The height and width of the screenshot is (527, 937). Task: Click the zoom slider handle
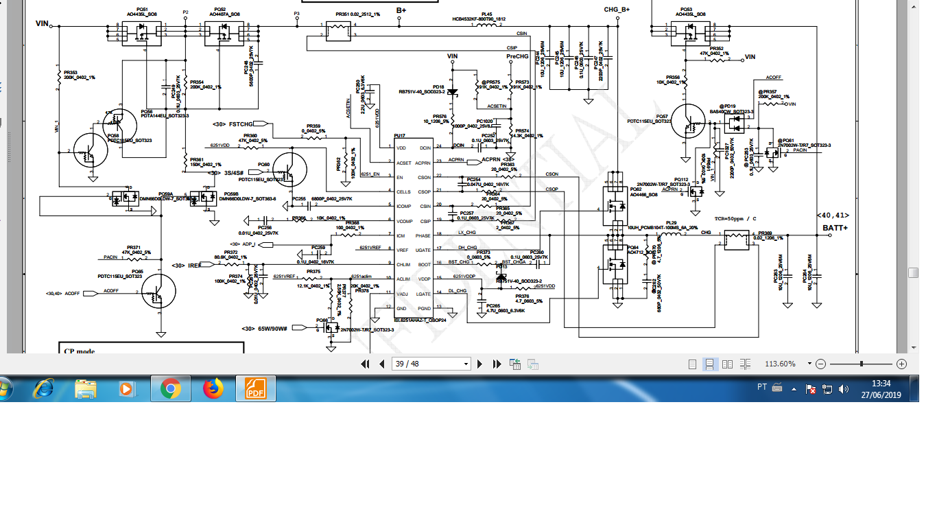point(862,364)
